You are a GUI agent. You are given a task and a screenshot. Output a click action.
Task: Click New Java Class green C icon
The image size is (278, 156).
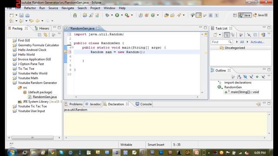click(x=153, y=15)
